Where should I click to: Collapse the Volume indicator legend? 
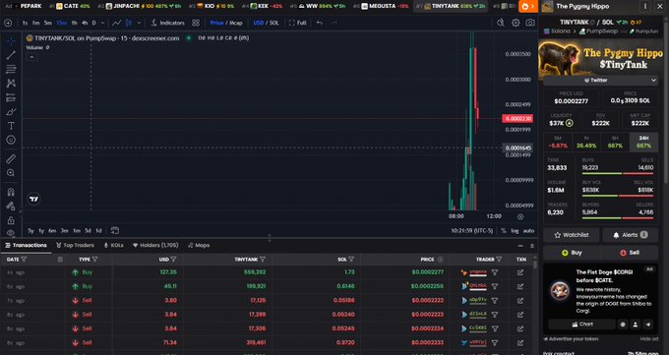(31, 57)
